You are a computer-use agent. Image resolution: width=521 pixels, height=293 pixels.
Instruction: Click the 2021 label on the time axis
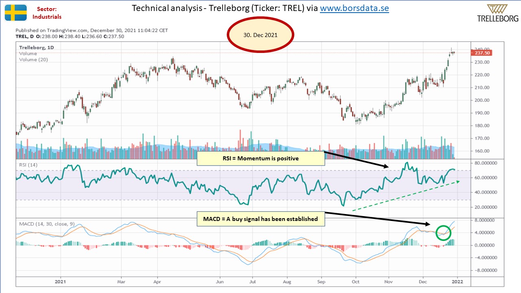tap(60, 281)
